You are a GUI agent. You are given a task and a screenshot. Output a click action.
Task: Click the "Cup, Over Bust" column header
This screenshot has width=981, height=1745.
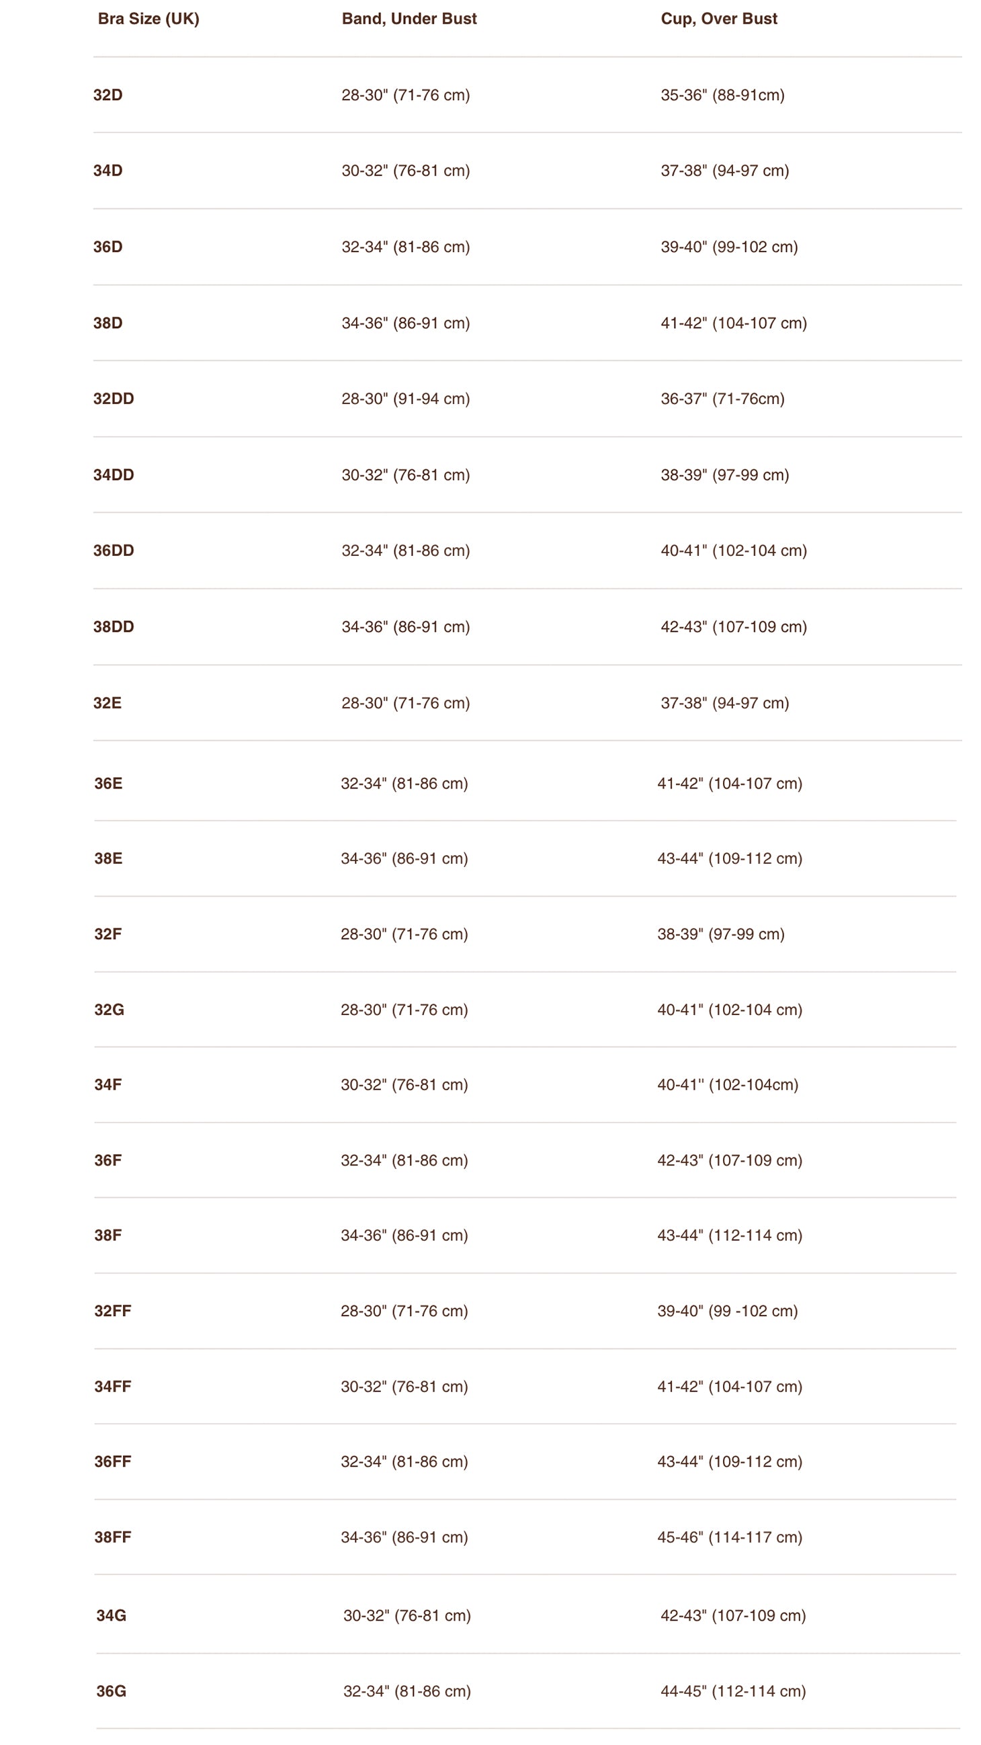pos(718,19)
